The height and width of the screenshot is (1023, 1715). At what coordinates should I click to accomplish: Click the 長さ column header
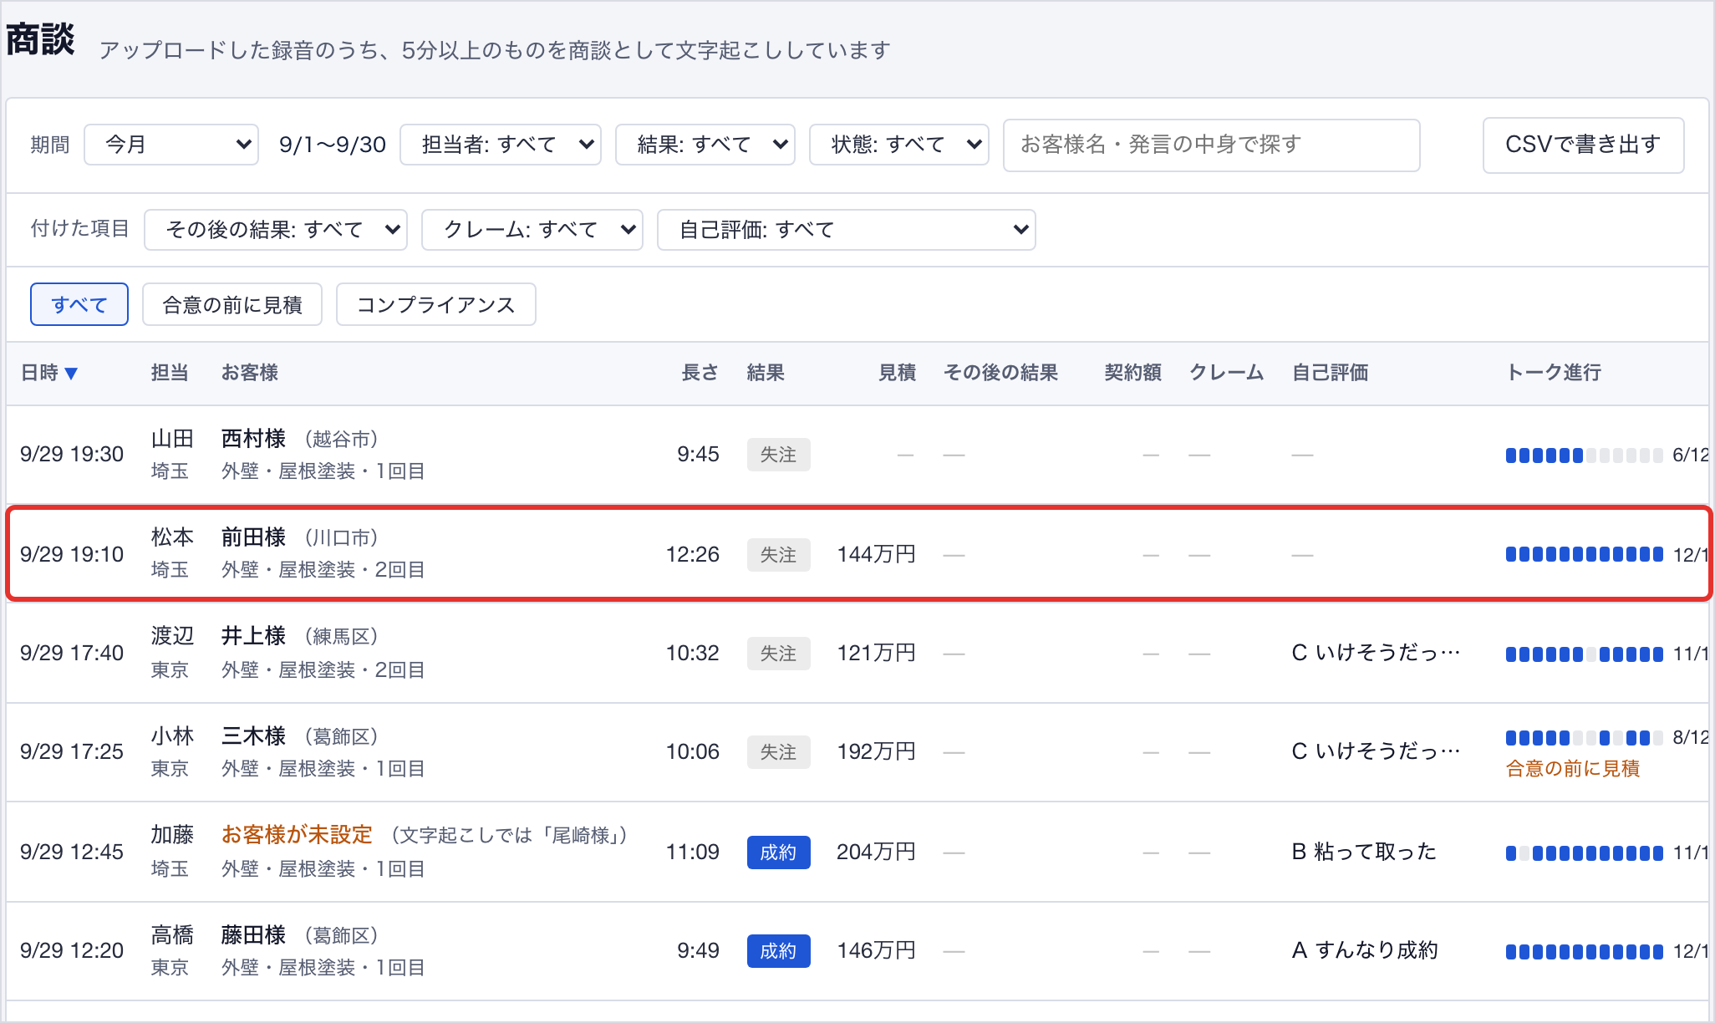point(700,373)
